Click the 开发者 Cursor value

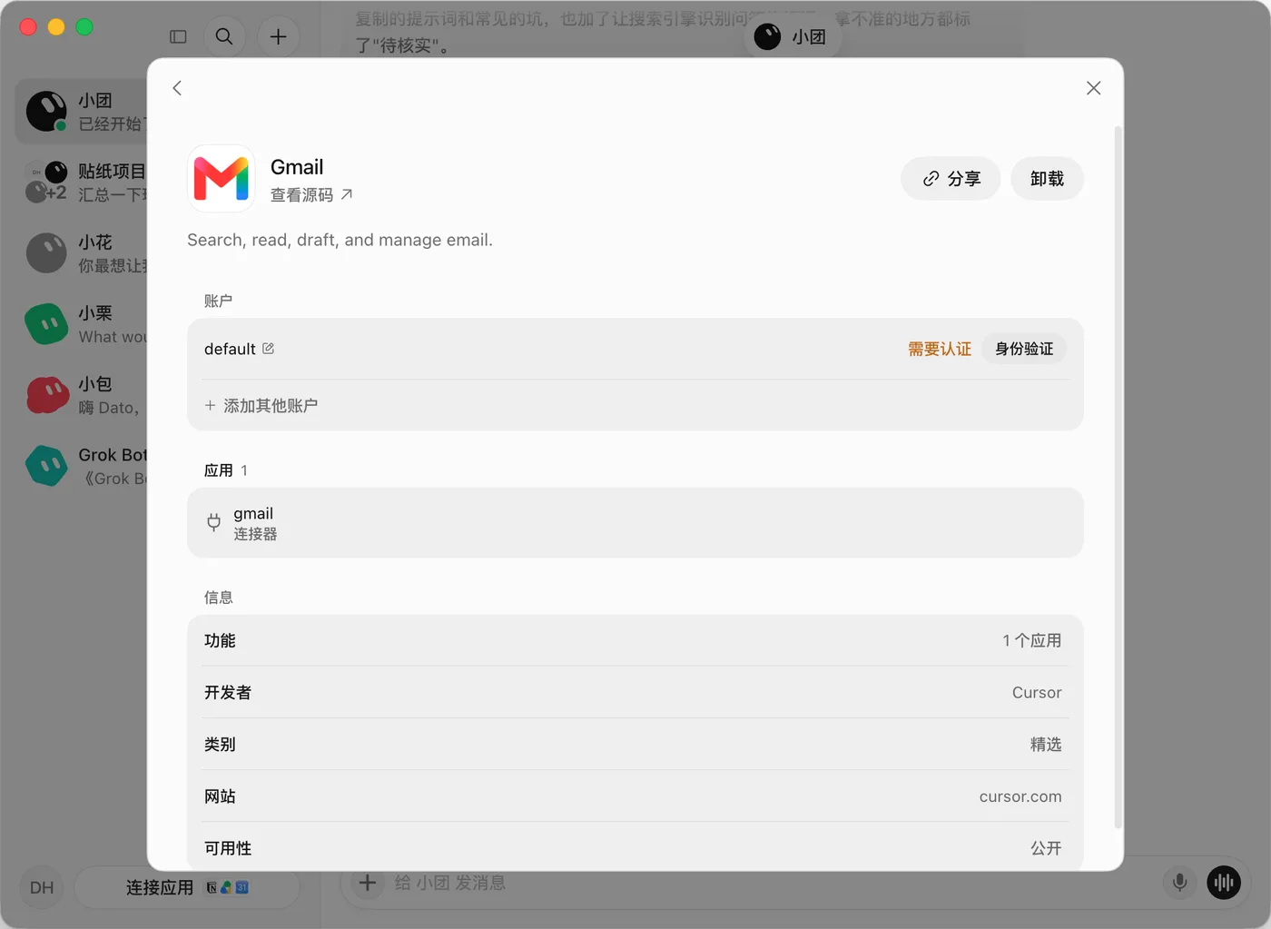[1036, 693]
